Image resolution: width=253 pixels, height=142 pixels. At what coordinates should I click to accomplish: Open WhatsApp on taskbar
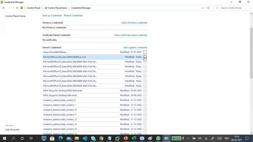[x=158, y=138]
